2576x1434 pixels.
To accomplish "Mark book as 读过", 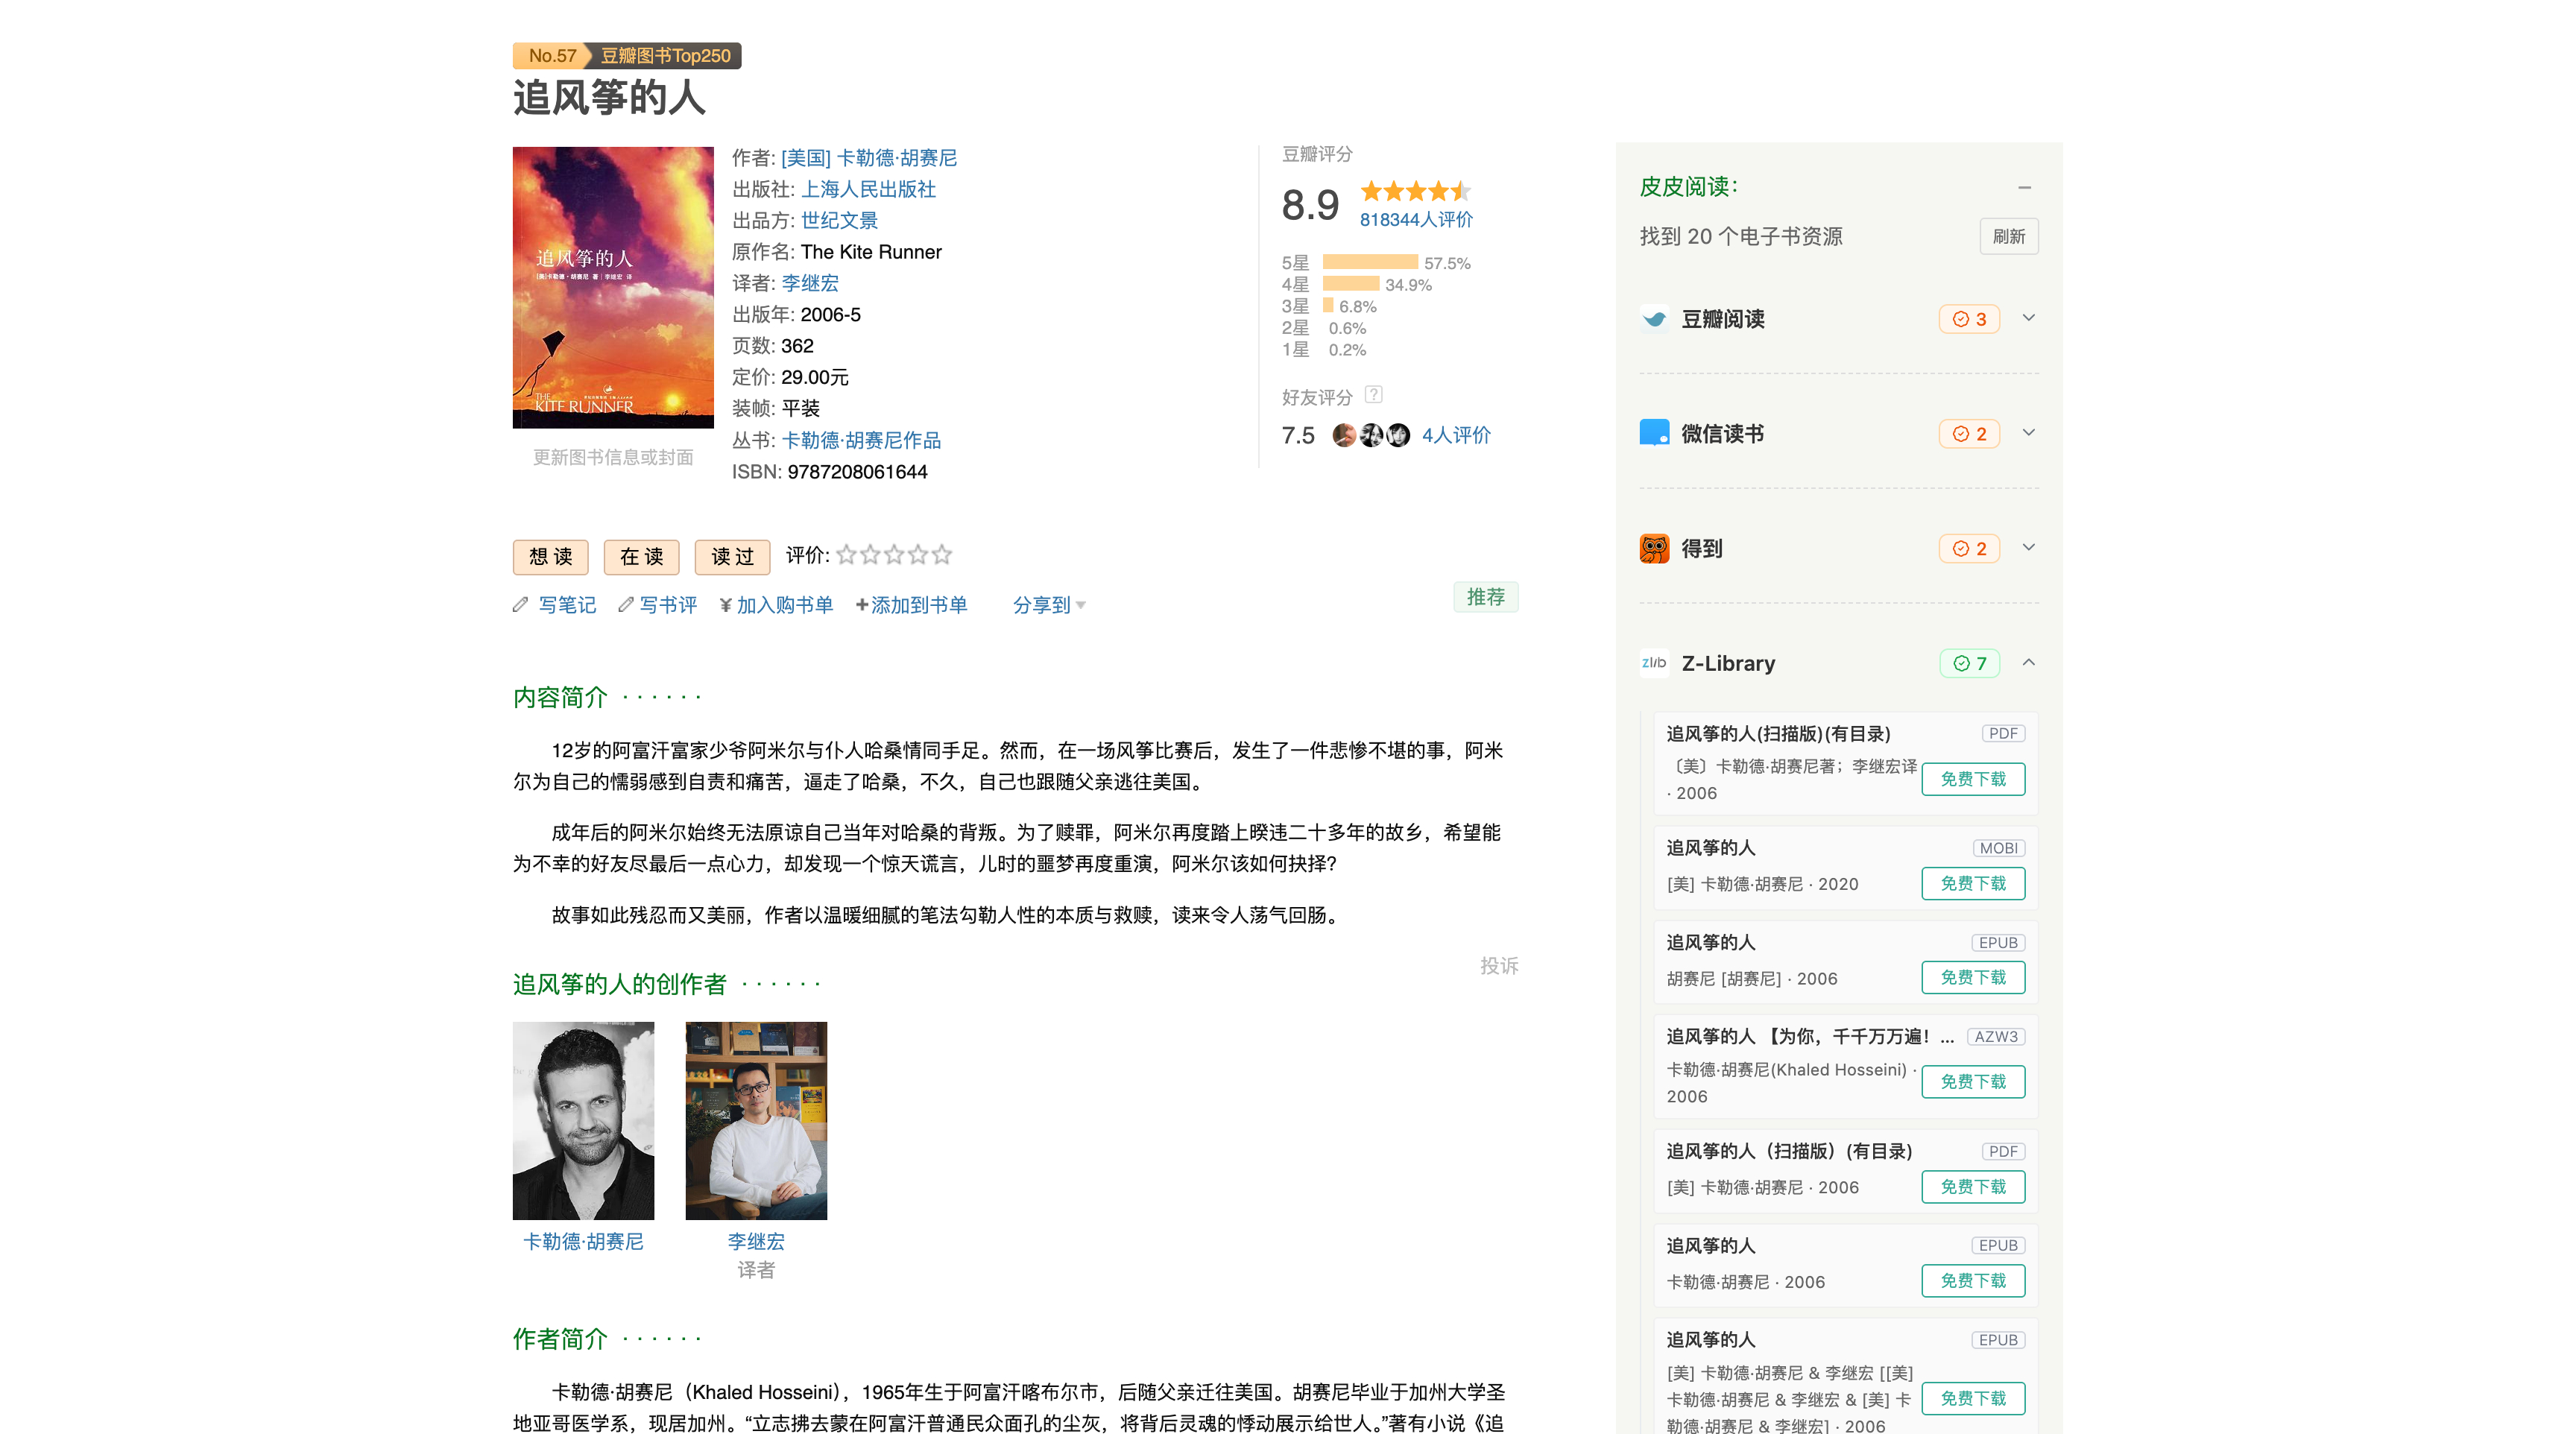I will (732, 557).
